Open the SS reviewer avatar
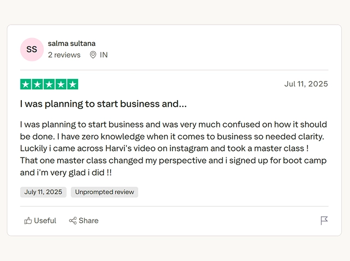350x261 pixels. click(x=32, y=49)
